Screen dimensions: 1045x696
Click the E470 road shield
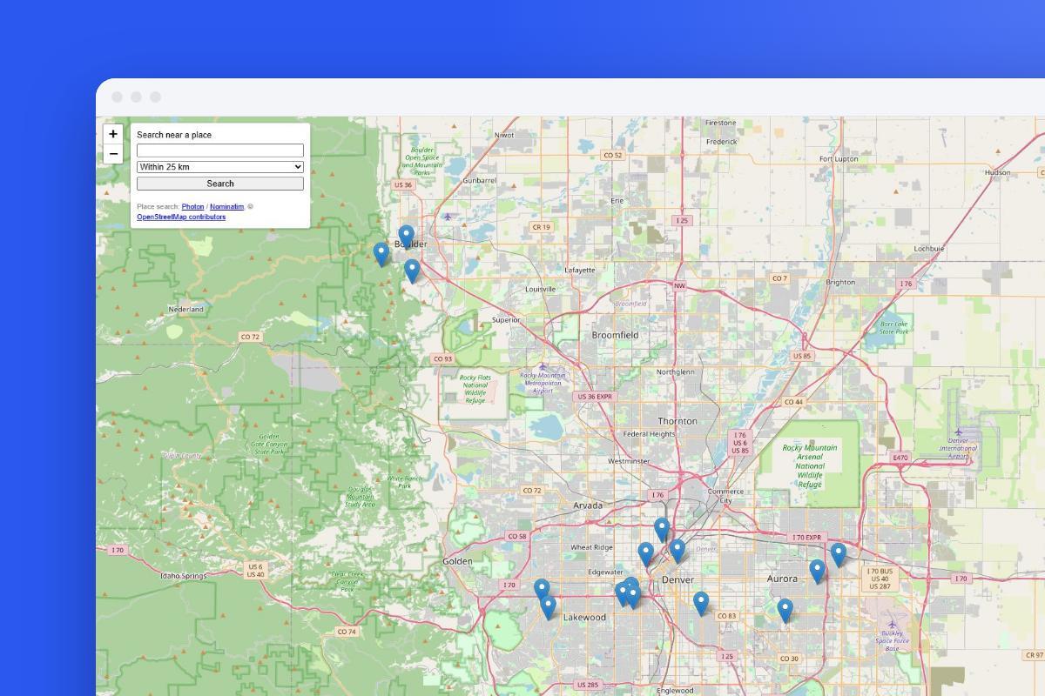(900, 458)
